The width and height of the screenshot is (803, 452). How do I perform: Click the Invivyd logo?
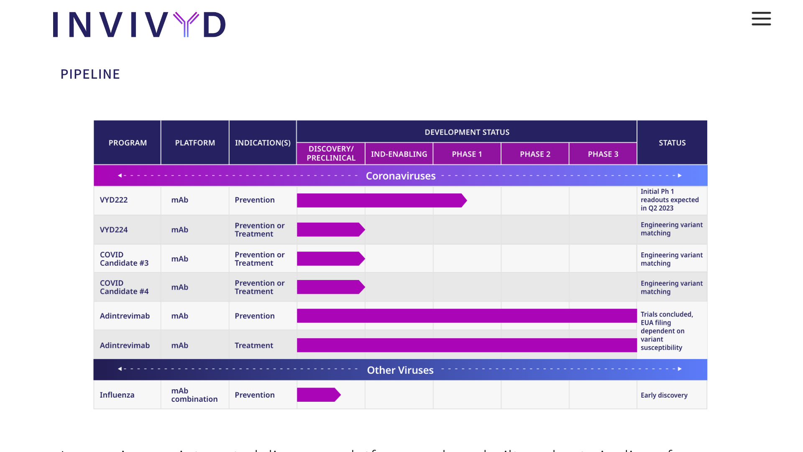tap(139, 25)
